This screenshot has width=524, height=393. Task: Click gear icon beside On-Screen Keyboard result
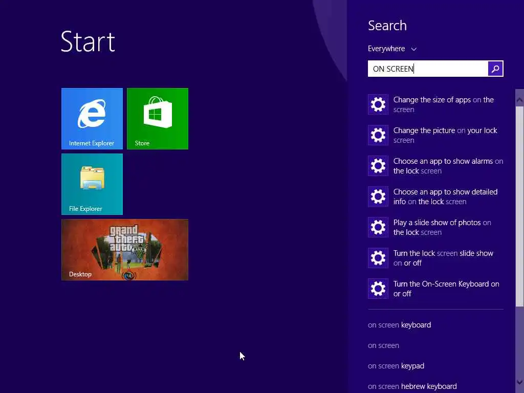378,289
